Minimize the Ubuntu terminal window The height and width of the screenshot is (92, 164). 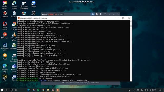pyautogui.click(x=117, y=18)
